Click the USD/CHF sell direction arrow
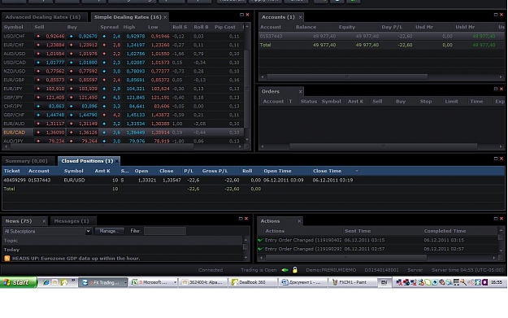The height and width of the screenshot is (318, 508). click(38, 36)
